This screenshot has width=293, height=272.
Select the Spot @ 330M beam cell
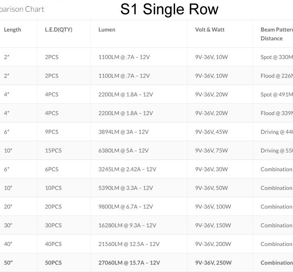pos(277,57)
